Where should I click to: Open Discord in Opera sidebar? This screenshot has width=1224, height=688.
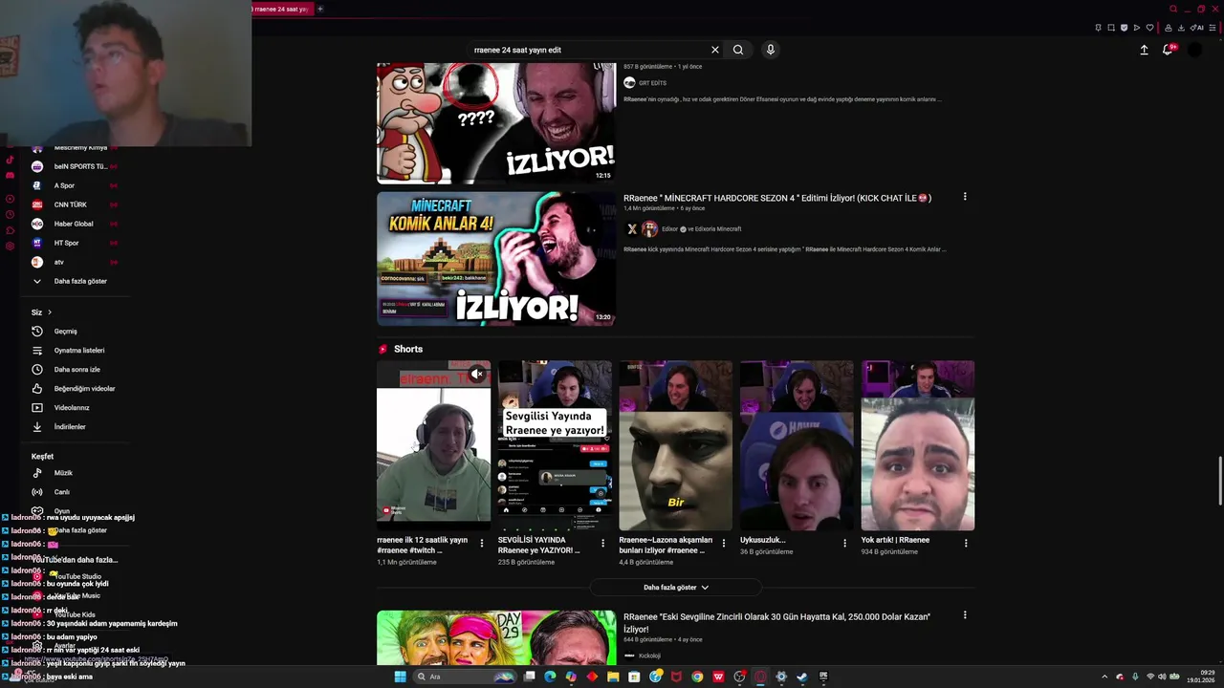click(x=11, y=175)
